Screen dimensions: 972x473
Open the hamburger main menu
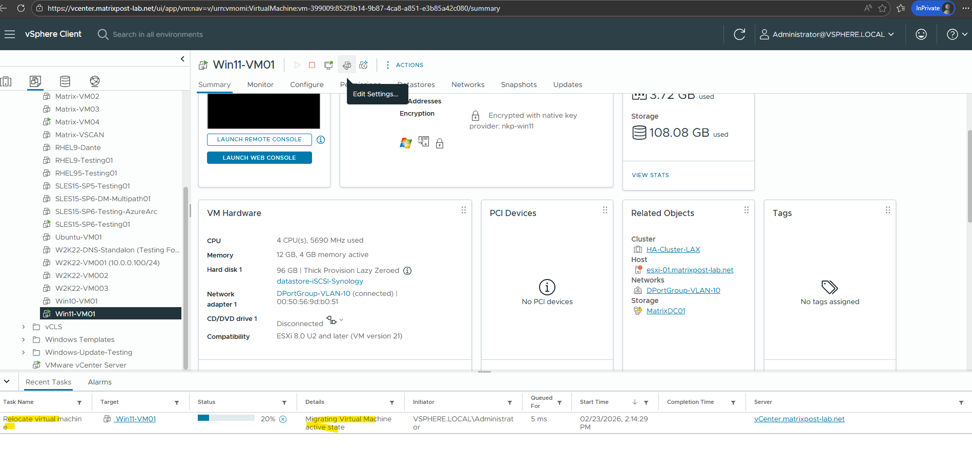point(10,34)
